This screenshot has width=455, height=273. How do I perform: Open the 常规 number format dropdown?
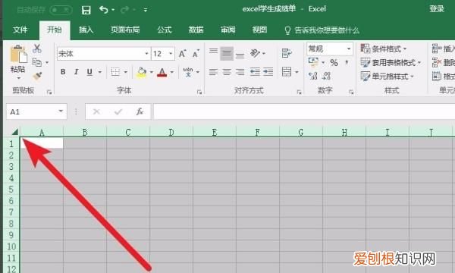coord(349,49)
